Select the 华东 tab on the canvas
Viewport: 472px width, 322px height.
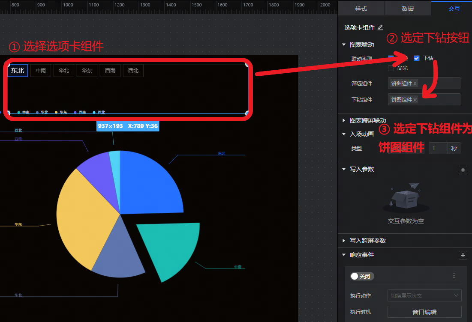87,71
